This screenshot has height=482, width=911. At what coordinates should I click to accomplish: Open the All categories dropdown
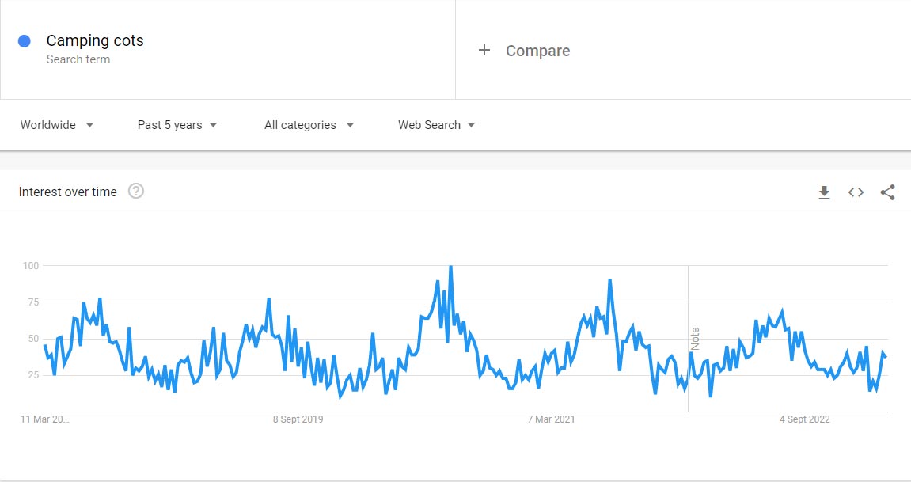pyautogui.click(x=309, y=125)
